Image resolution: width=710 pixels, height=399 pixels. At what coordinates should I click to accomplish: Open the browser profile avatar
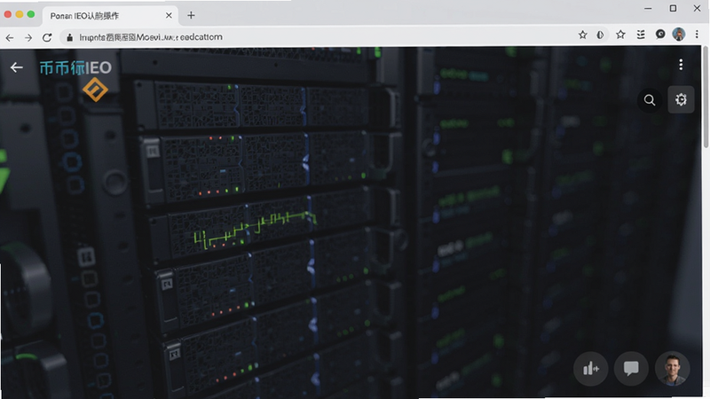tap(678, 34)
